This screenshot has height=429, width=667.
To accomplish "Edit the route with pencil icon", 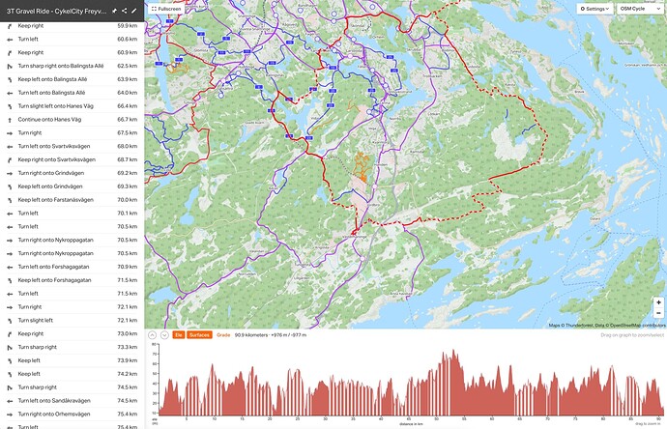I will [134, 11].
